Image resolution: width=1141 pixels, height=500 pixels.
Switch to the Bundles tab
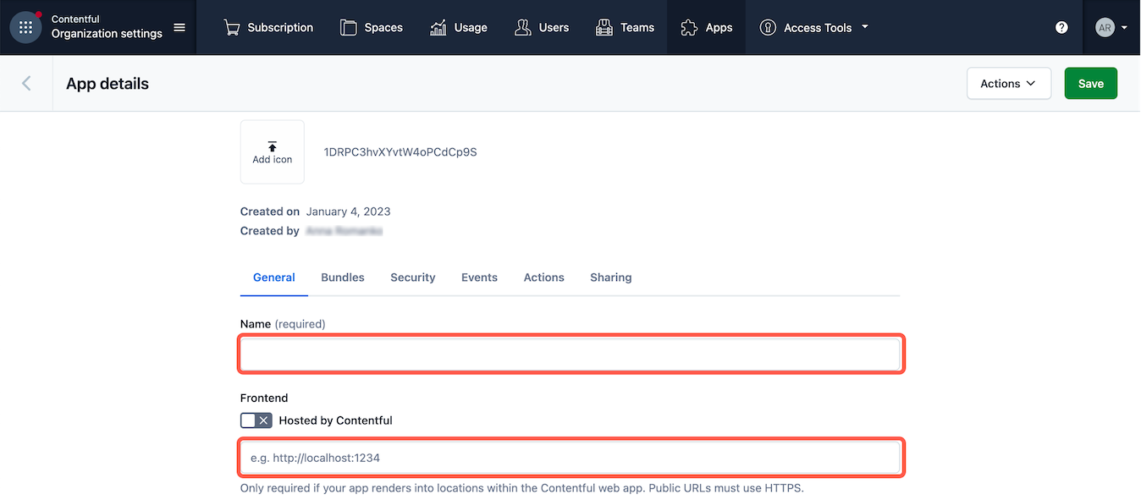(x=343, y=277)
